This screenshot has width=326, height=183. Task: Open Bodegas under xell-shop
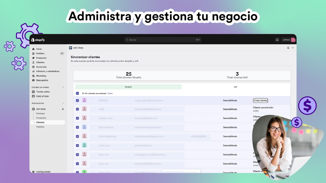click(x=40, y=113)
